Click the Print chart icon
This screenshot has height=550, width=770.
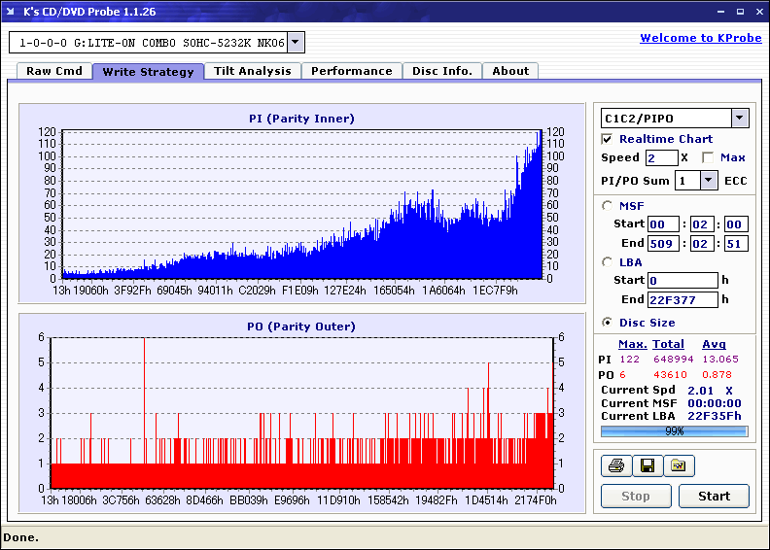615,466
